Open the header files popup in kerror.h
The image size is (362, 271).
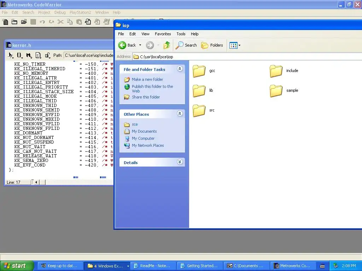click(x=11, y=55)
